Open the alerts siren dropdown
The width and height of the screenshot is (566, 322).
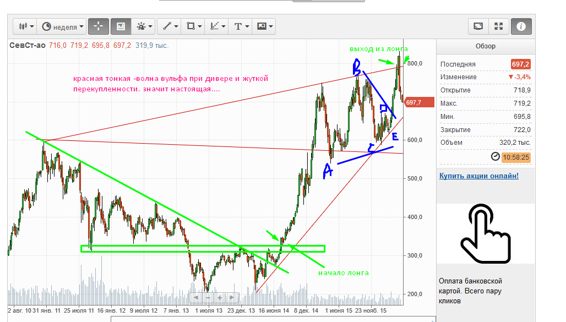[x=144, y=26]
